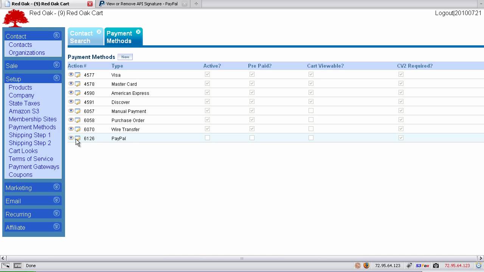Screen dimensions: 484x272
Task: Toggle the Cart Viewable checkbox for Purchase Order
Action: pyautogui.click(x=311, y=120)
